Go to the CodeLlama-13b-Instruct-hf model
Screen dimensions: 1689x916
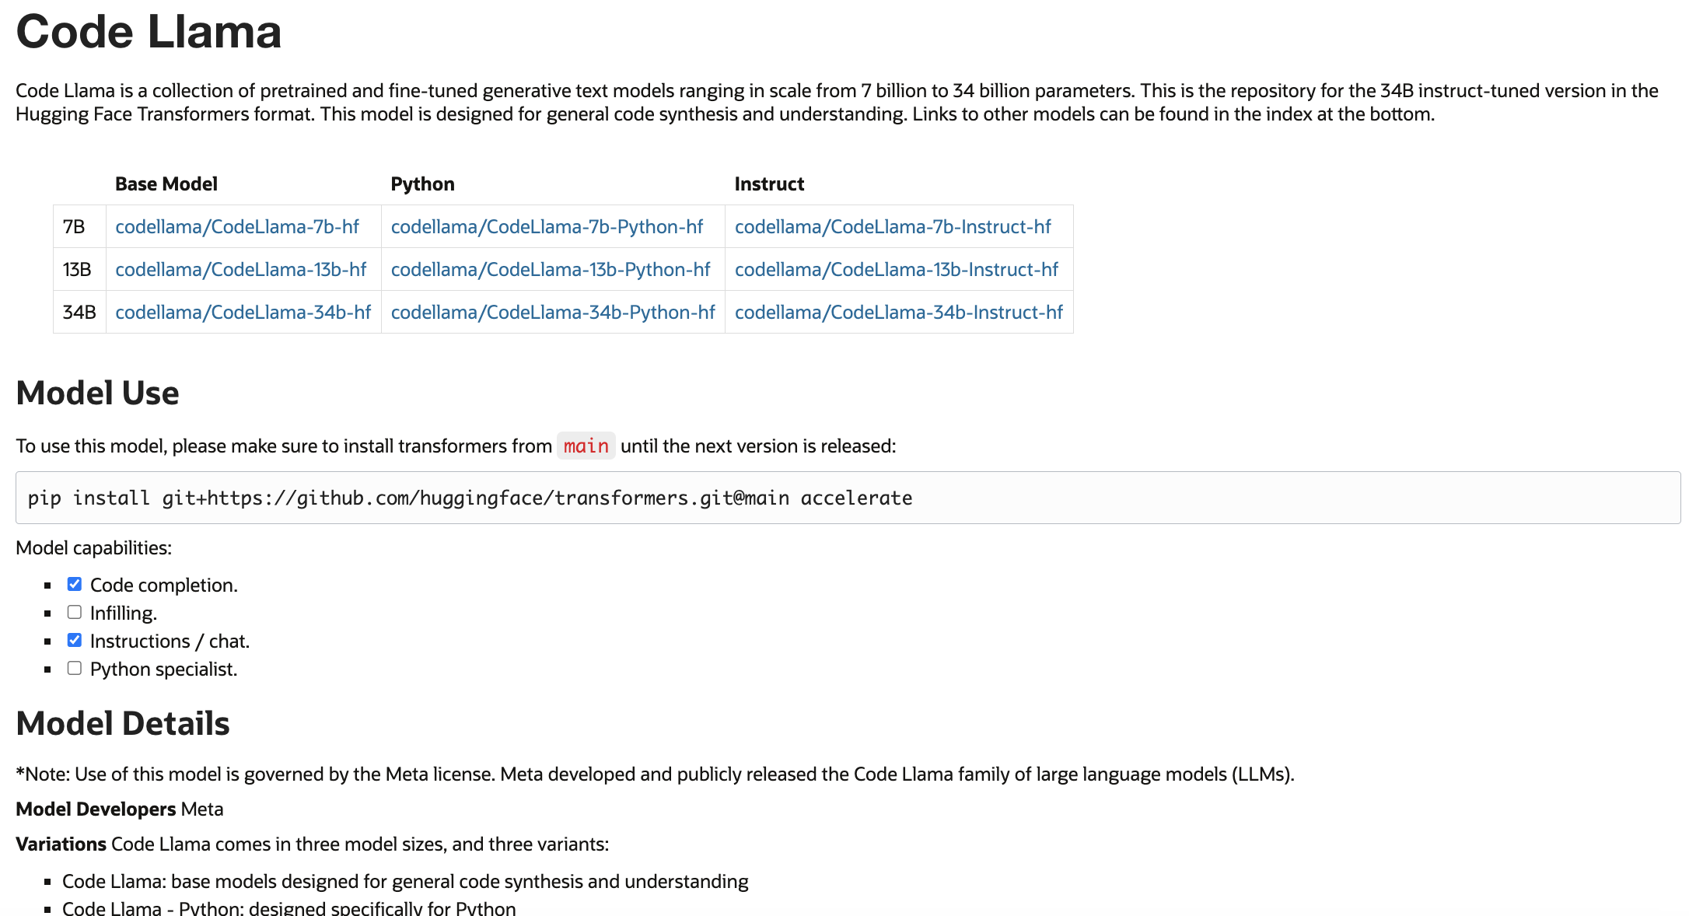click(897, 270)
